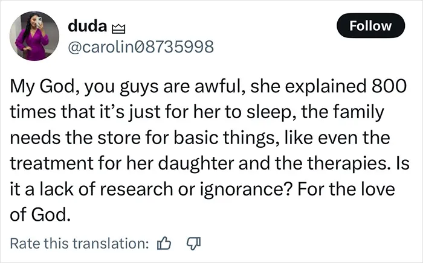Open the @carolin08735998 handle link
Image resolution: width=423 pixels, height=263 pixels.
[x=141, y=46]
